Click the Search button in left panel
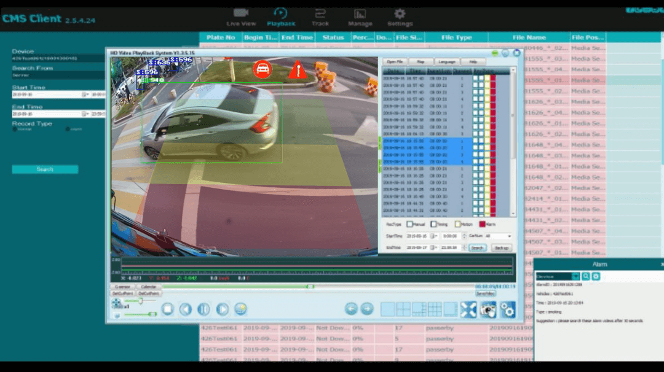 pos(45,169)
